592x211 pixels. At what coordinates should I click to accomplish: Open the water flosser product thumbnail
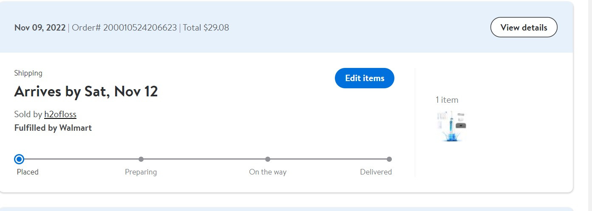pos(451,126)
